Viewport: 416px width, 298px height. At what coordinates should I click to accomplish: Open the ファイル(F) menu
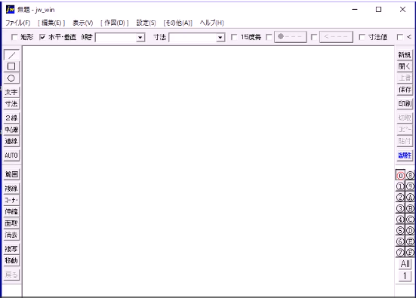tap(18, 23)
